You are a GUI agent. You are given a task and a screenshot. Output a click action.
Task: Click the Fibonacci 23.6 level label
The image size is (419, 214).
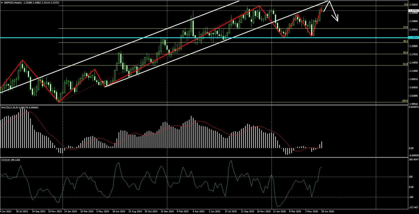[405, 27]
